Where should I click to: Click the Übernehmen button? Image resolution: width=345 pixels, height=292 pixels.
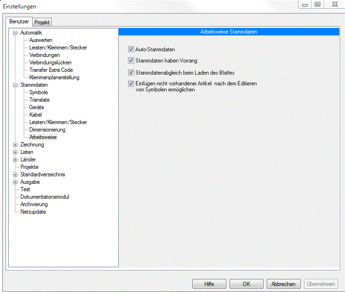tap(321, 284)
